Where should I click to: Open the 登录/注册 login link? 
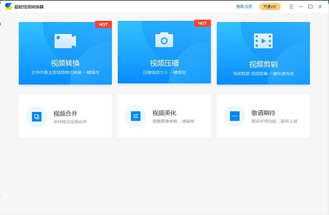click(244, 7)
